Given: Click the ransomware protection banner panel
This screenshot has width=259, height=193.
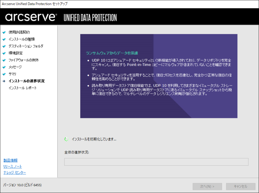Looking at the screenshot, I should point(159,76).
